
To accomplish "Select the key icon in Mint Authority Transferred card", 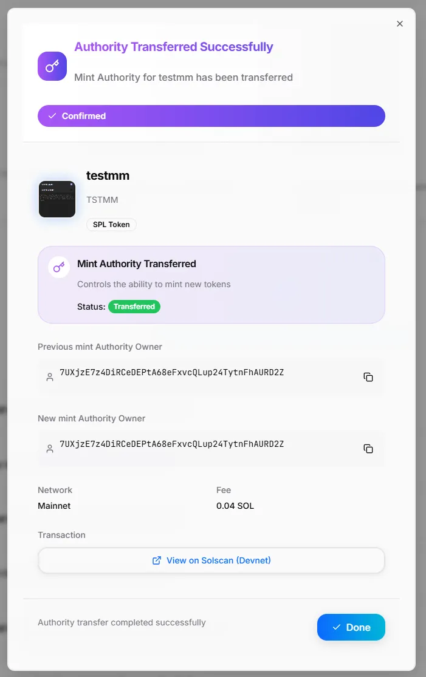I will [58, 267].
